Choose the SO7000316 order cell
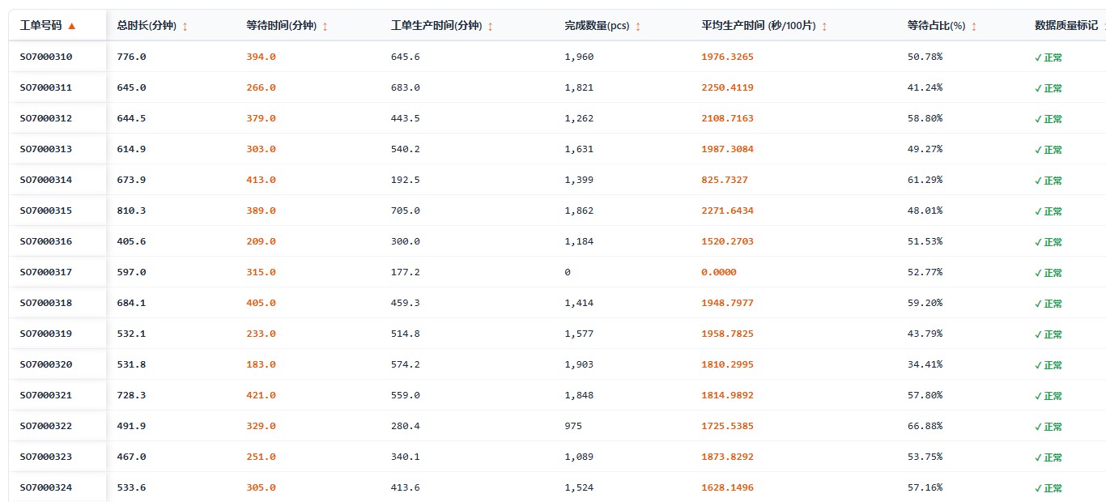Image resolution: width=1106 pixels, height=502 pixels. tap(46, 241)
